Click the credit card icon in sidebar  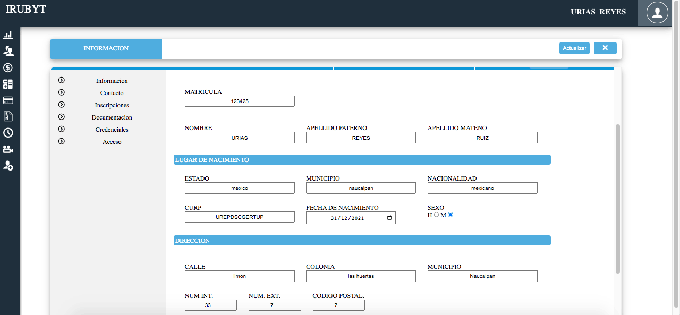[8, 100]
